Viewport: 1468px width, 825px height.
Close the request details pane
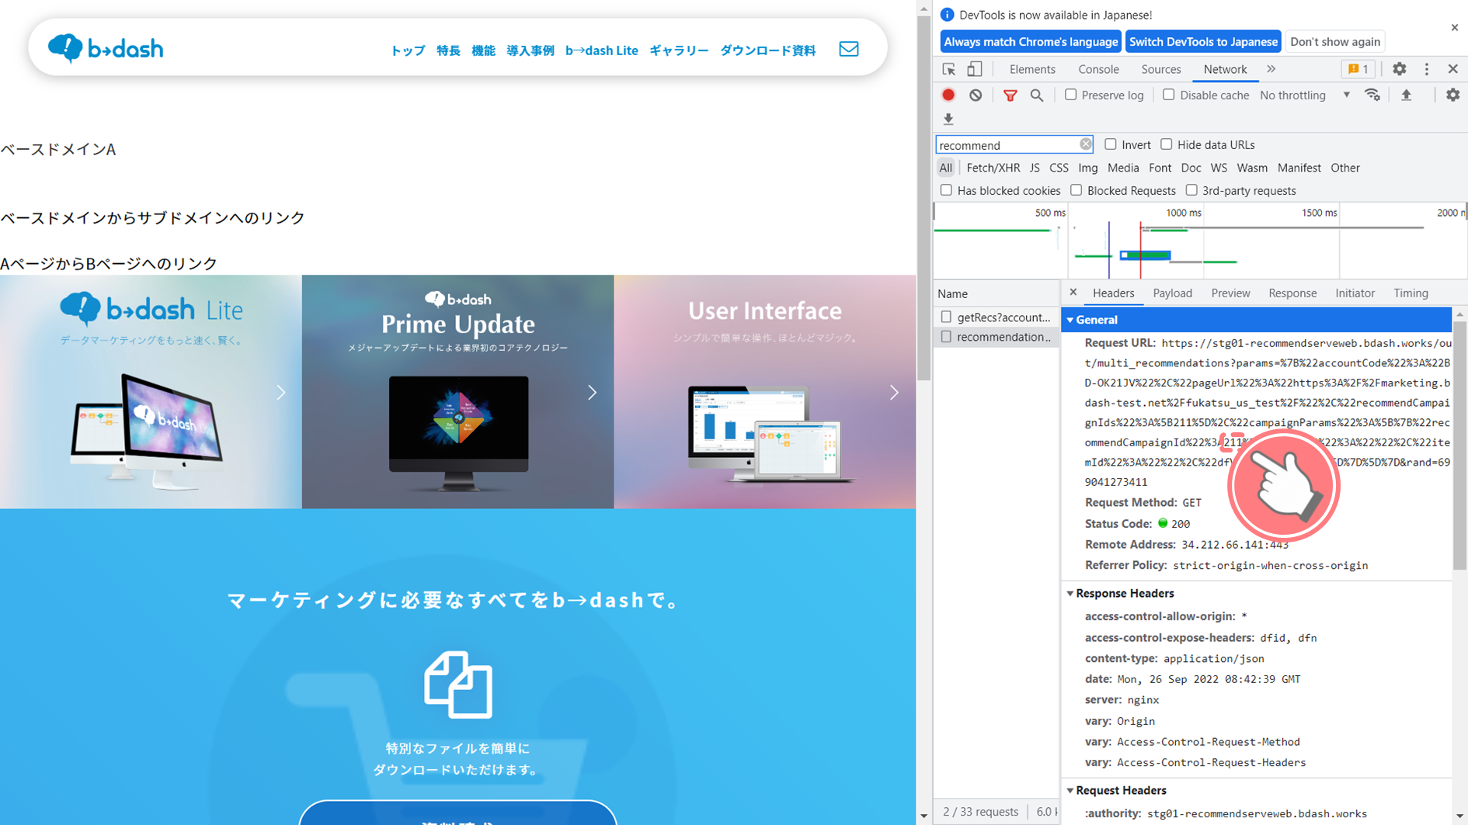pyautogui.click(x=1073, y=293)
